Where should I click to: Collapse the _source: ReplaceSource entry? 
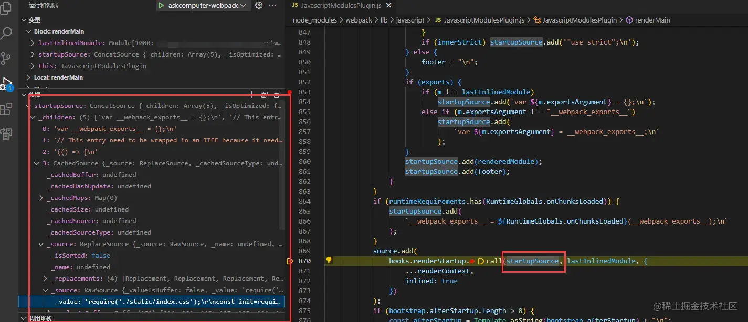[x=41, y=244]
